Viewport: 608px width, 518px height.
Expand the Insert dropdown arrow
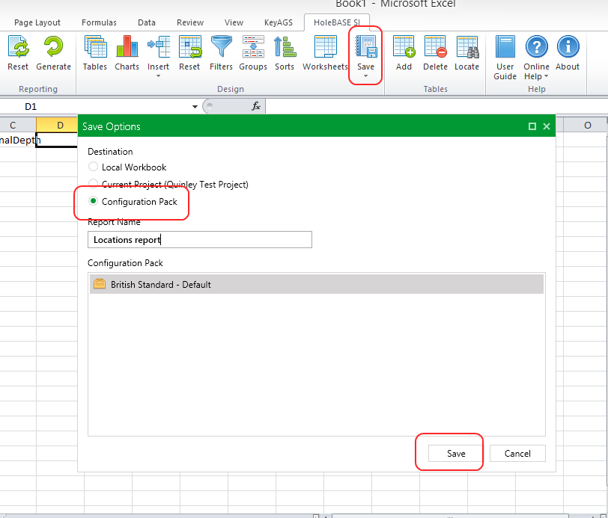(158, 76)
